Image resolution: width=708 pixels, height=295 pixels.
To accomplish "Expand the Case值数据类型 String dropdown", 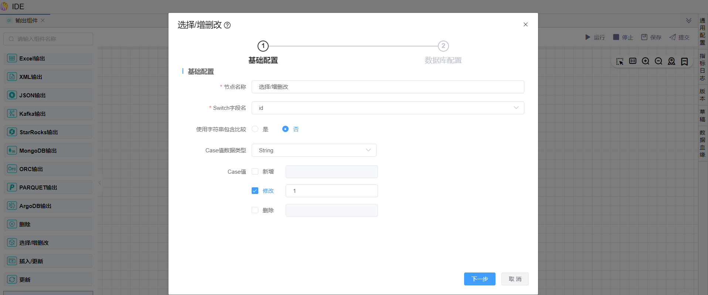I will pos(314,150).
